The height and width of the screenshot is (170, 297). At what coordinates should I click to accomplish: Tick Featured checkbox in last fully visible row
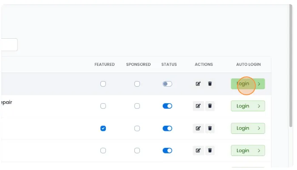coord(103,150)
